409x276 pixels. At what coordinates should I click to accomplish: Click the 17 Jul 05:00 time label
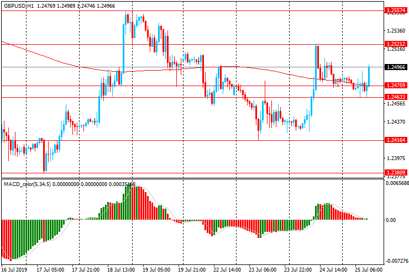pyautogui.click(x=50, y=269)
